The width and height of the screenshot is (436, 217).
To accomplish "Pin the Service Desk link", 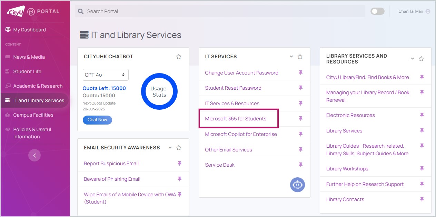I will coord(300,165).
